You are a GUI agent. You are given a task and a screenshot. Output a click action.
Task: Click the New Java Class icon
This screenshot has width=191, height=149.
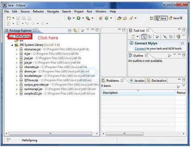point(107,18)
